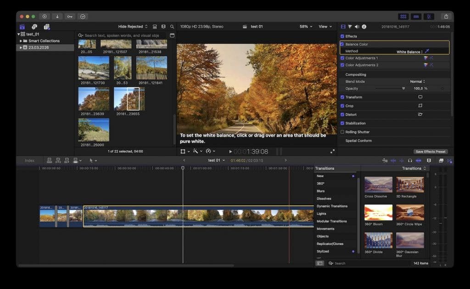The height and width of the screenshot is (289, 470).
Task: Select the Dissolves transitions category
Action: [x=324, y=198]
